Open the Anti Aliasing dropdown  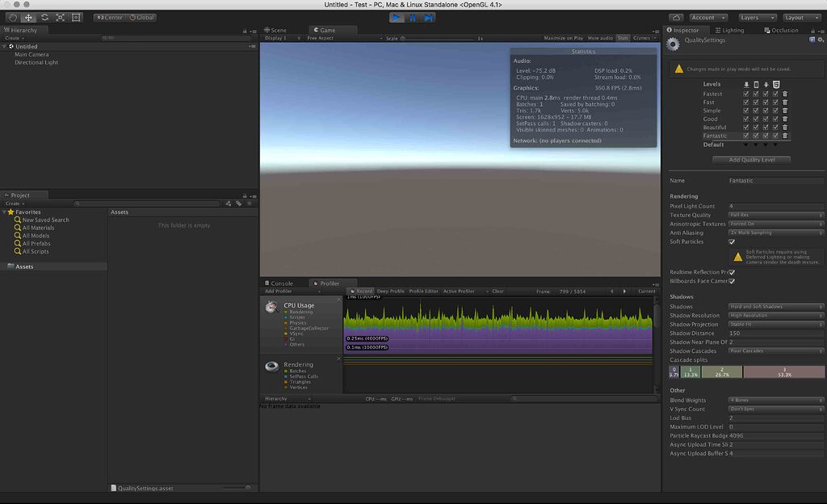pyautogui.click(x=775, y=233)
